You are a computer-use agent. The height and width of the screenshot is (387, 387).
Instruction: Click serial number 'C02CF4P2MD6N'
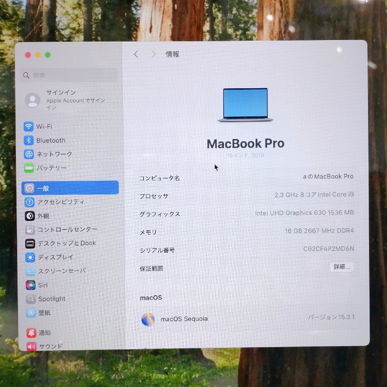pyautogui.click(x=329, y=249)
